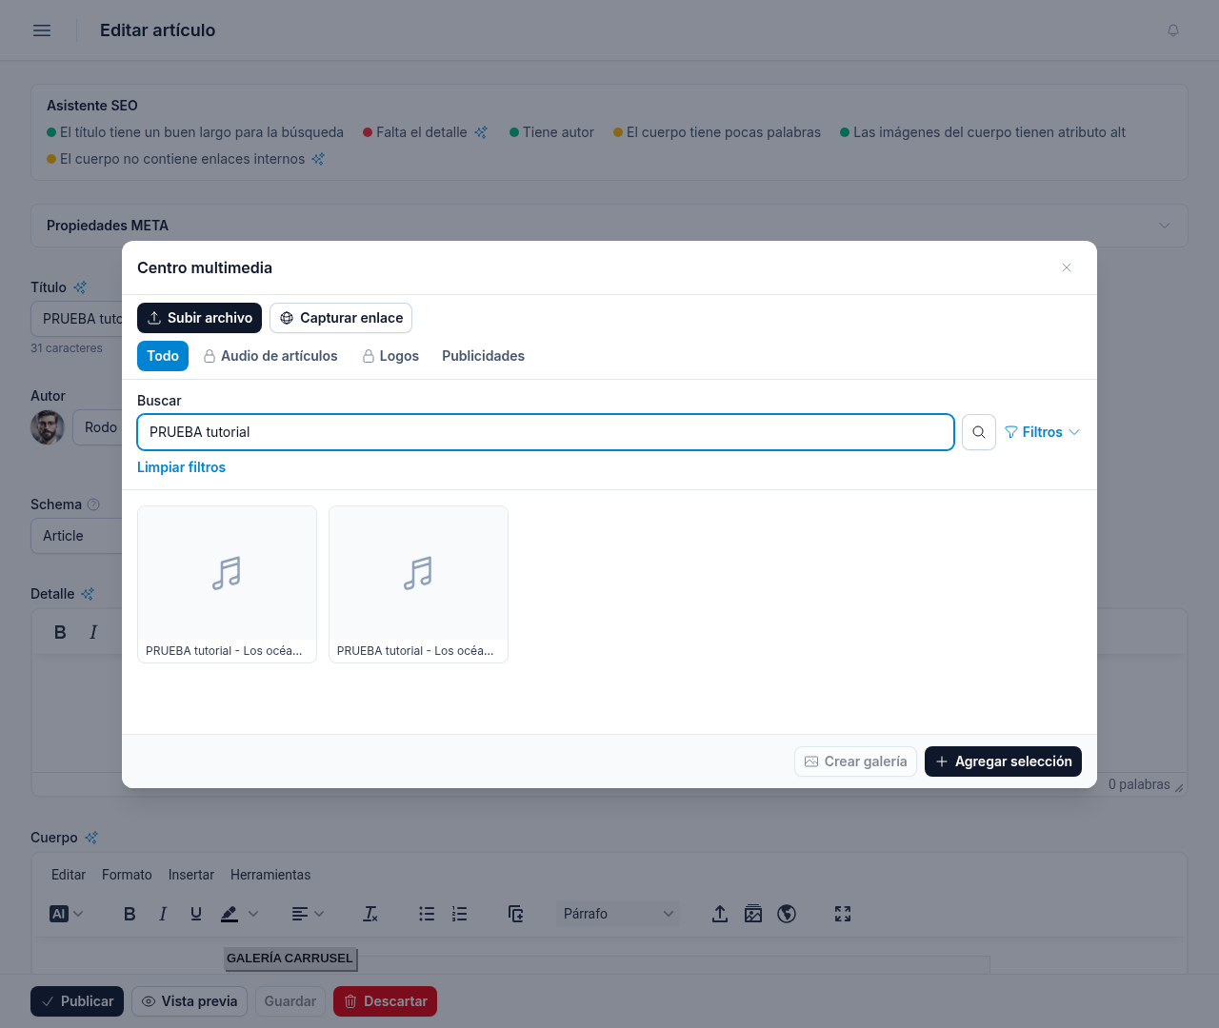Close the Centro multimedia dialog
Screen dimensions: 1219x1028
[x=1067, y=267]
